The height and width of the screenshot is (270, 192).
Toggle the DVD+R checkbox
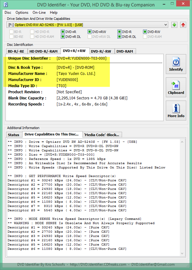(x=63, y=32)
